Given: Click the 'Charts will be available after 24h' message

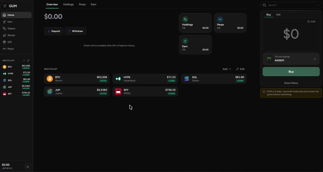Looking at the screenshot, I should coord(109,45).
